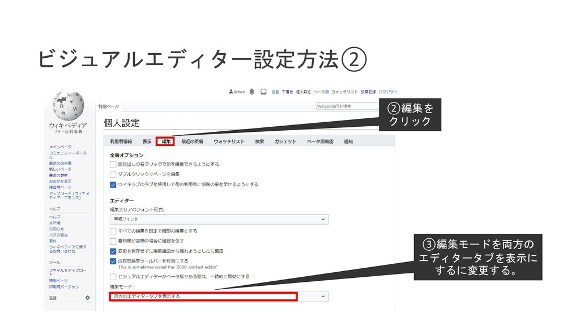Open コミュニティ・ポータル sidebar link

pos(68,155)
